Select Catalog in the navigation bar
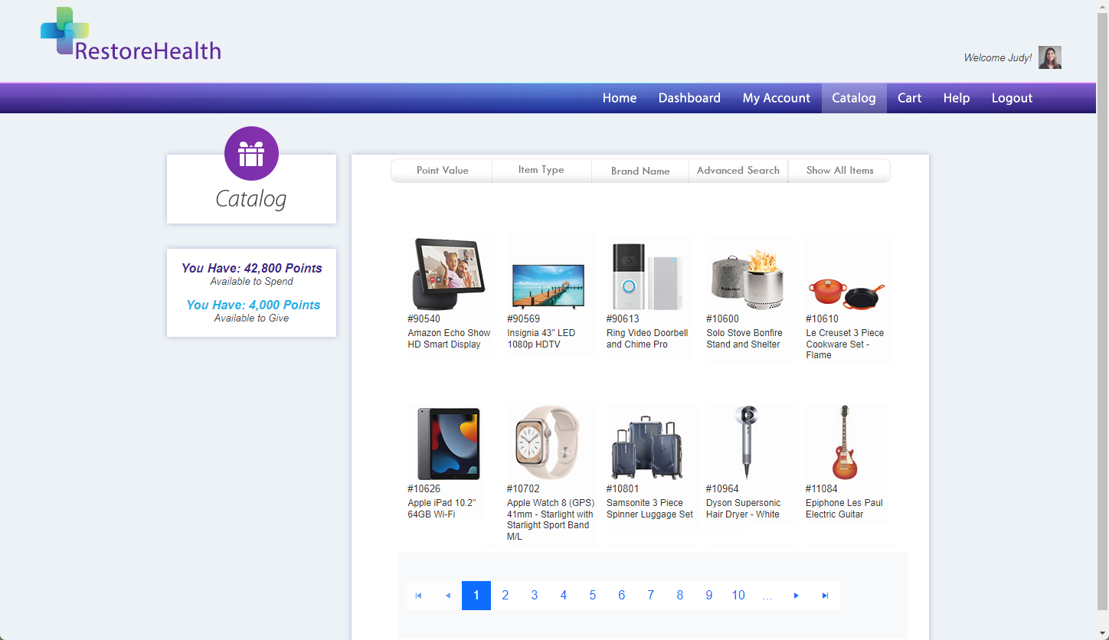This screenshot has width=1109, height=640. tap(854, 98)
